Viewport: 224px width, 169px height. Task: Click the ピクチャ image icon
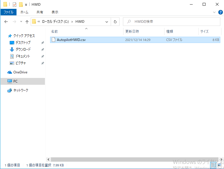coord(12,63)
